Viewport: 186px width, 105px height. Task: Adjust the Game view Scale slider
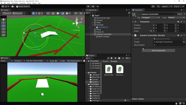[x=57, y=61]
